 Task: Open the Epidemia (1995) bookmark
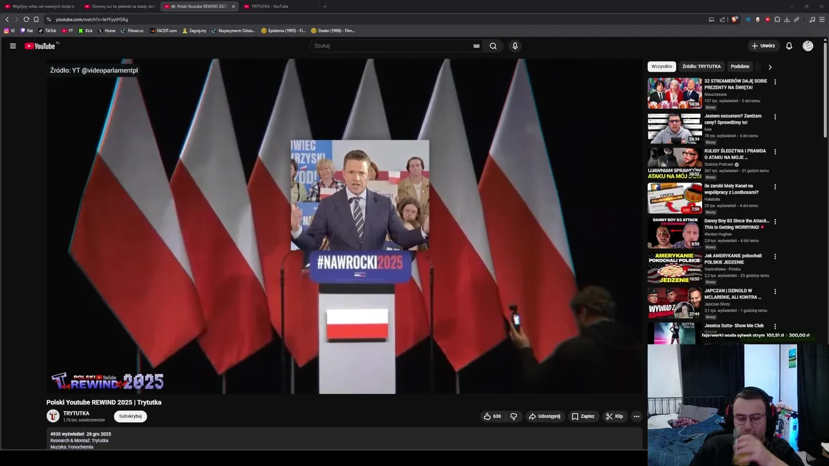[x=283, y=30]
